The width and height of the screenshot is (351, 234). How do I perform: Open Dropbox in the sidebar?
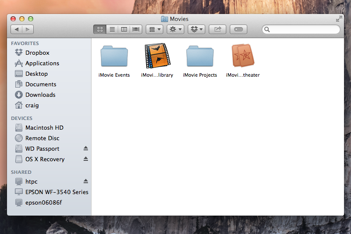tap(49, 53)
